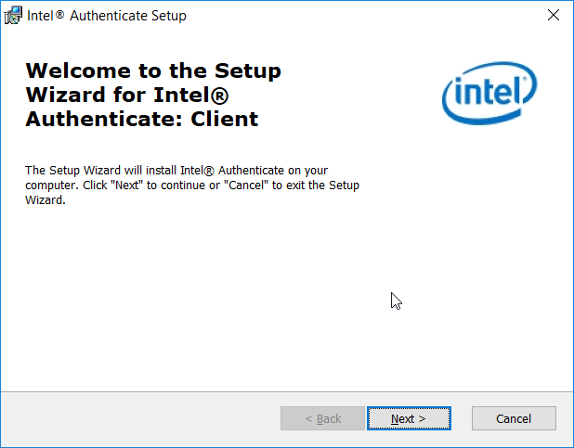Continue with the Next > button
The width and height of the screenshot is (574, 448).
(409, 418)
